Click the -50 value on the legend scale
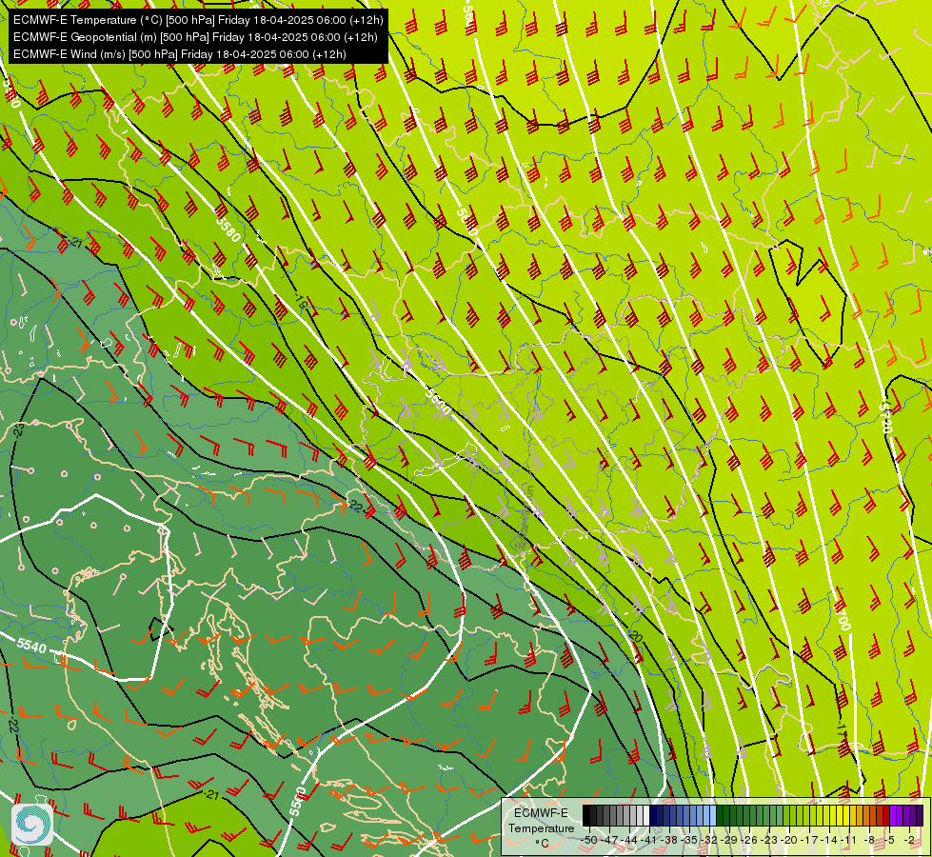 [x=589, y=840]
